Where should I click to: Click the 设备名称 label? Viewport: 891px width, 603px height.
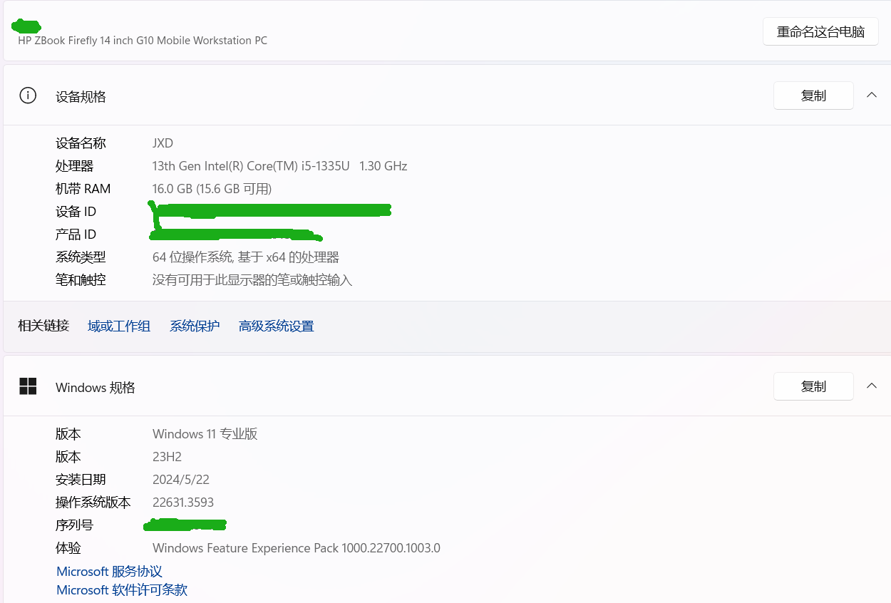coord(81,143)
